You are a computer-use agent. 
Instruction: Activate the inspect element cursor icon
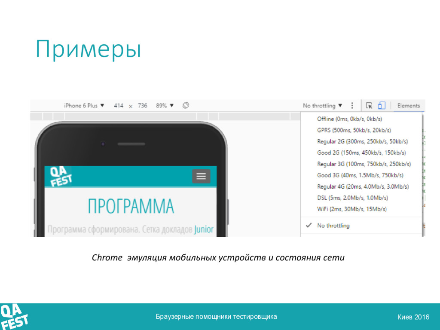(x=369, y=106)
